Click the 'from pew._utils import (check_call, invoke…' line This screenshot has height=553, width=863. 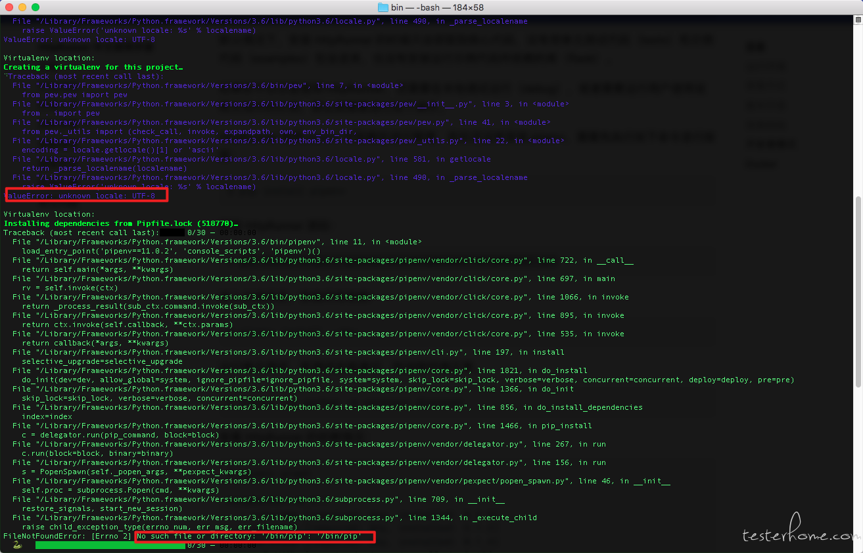click(189, 131)
